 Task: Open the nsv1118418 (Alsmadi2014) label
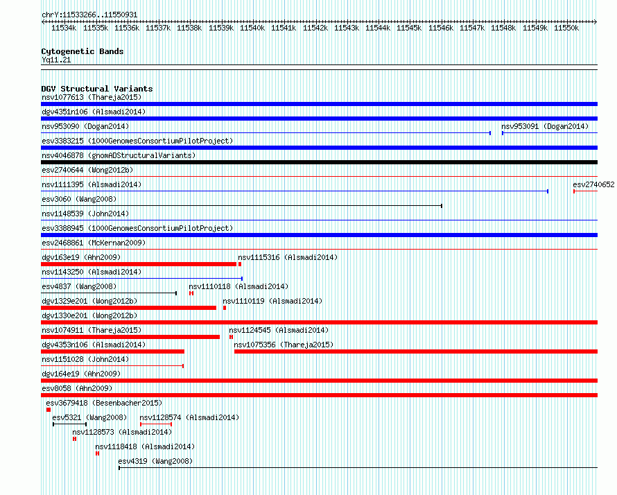[x=145, y=446]
